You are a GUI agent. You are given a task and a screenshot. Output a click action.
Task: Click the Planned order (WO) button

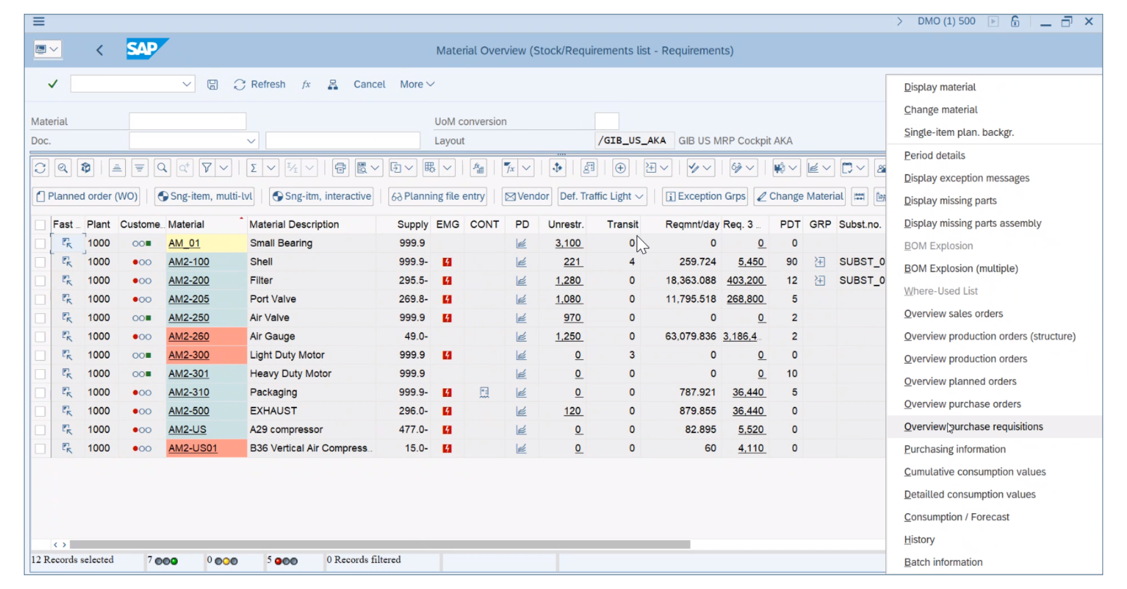tap(86, 196)
